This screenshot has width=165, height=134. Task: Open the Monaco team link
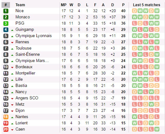(23, 17)
